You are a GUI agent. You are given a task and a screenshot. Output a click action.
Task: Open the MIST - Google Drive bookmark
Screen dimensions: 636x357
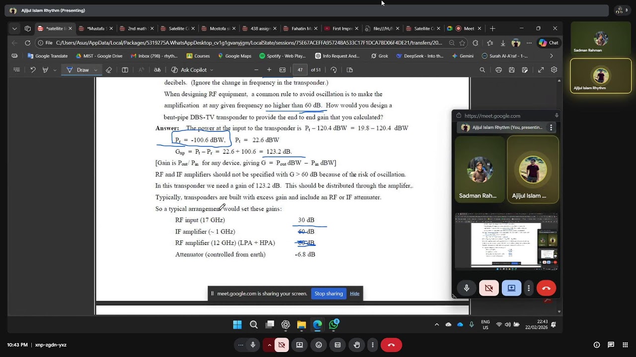pyautogui.click(x=99, y=56)
